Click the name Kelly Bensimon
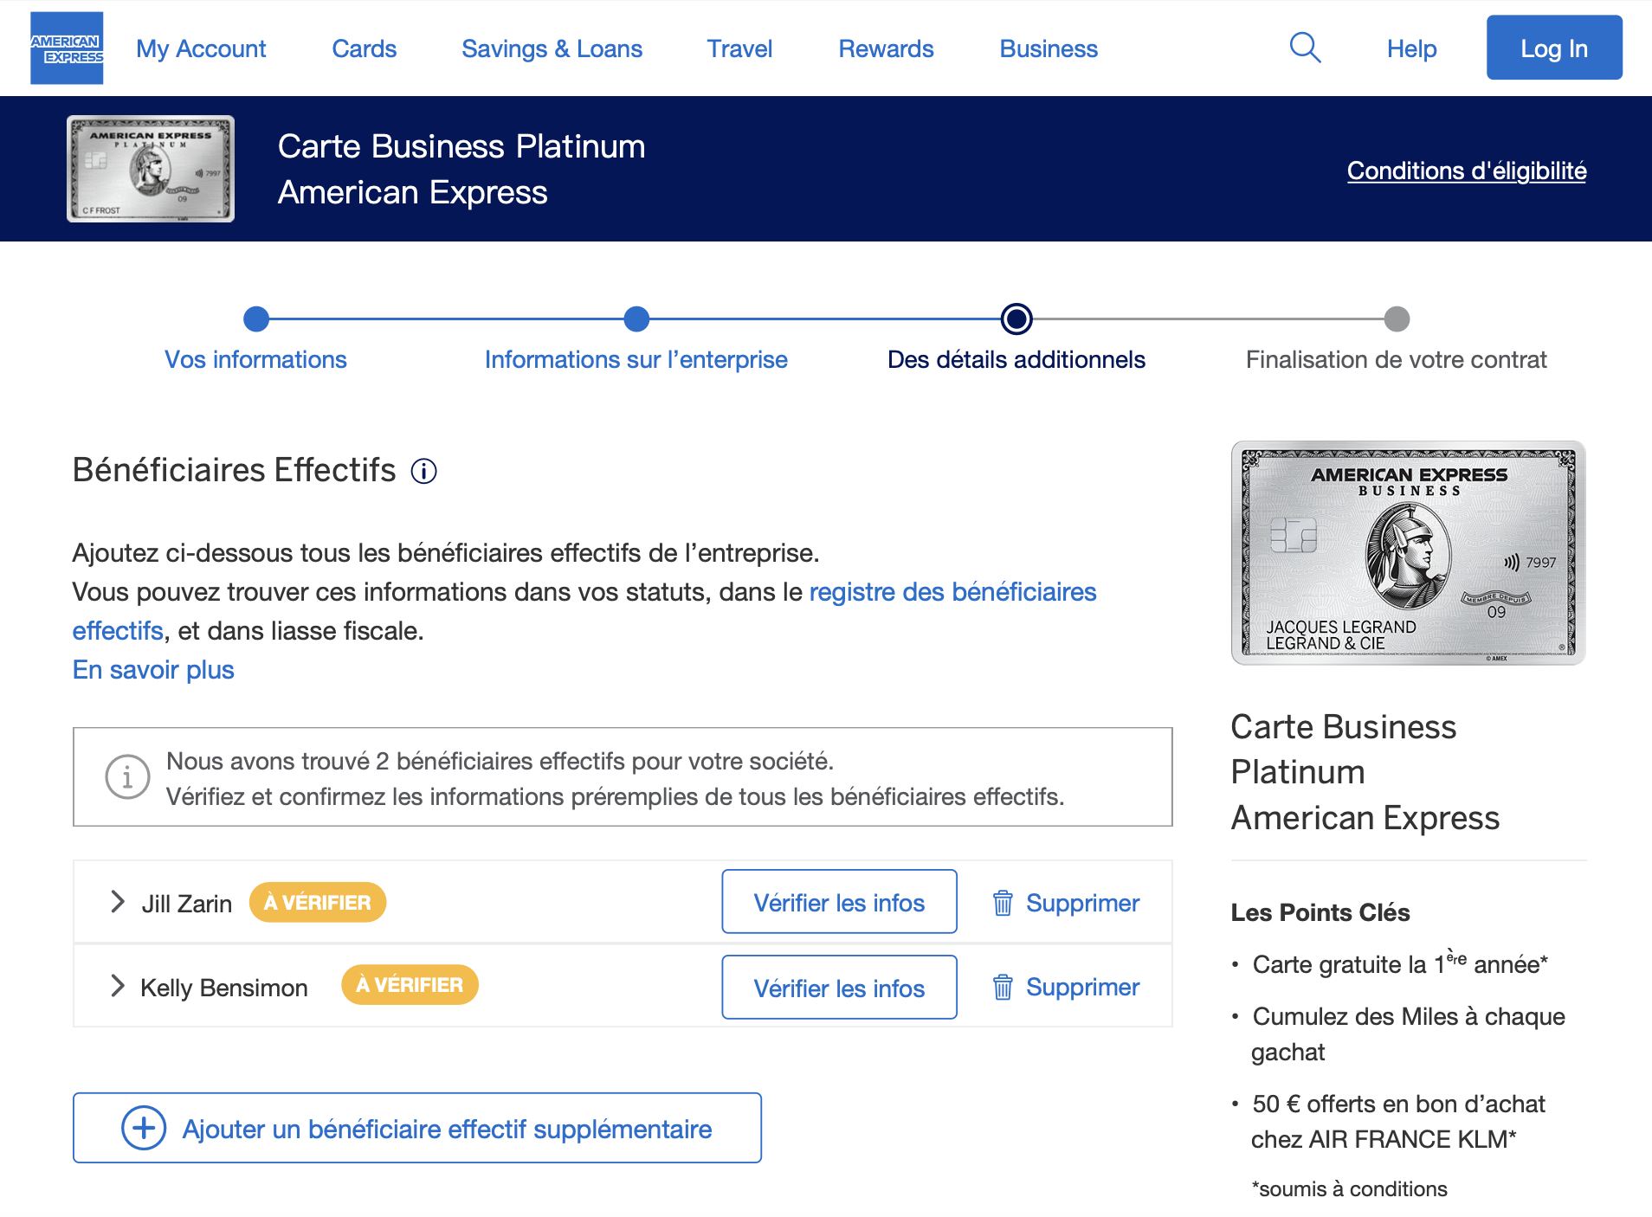 pos(223,988)
